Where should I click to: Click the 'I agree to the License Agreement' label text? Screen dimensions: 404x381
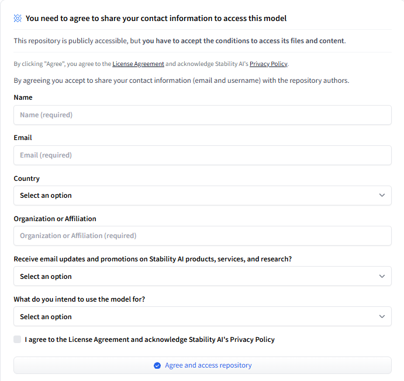pos(150,340)
